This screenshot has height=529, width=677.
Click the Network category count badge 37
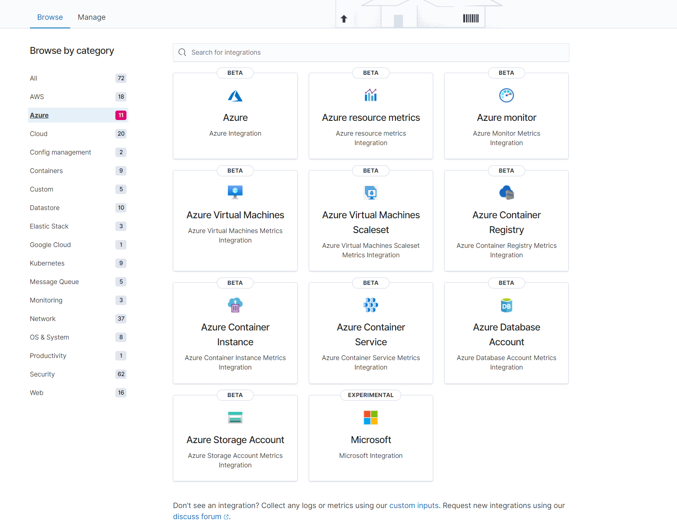[121, 319]
